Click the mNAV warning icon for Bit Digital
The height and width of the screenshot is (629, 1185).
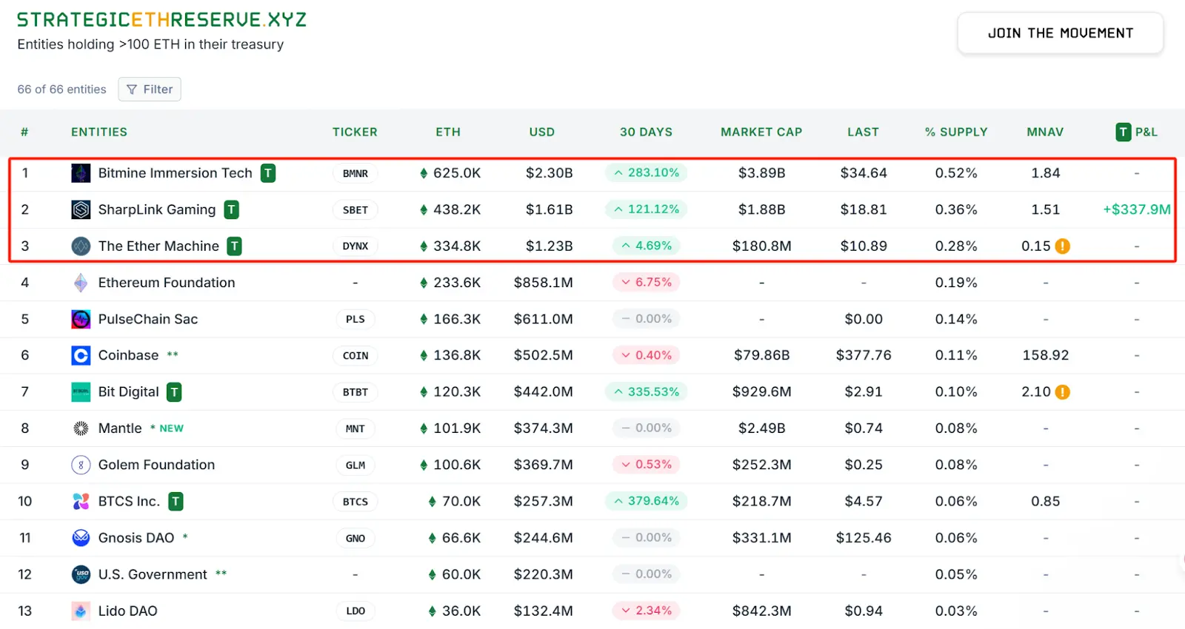click(x=1063, y=392)
